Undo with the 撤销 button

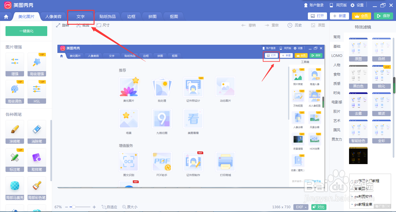pyautogui.click(x=248, y=25)
